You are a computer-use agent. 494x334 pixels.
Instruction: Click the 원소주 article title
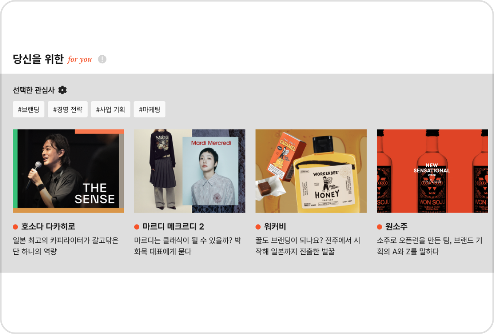click(396, 227)
